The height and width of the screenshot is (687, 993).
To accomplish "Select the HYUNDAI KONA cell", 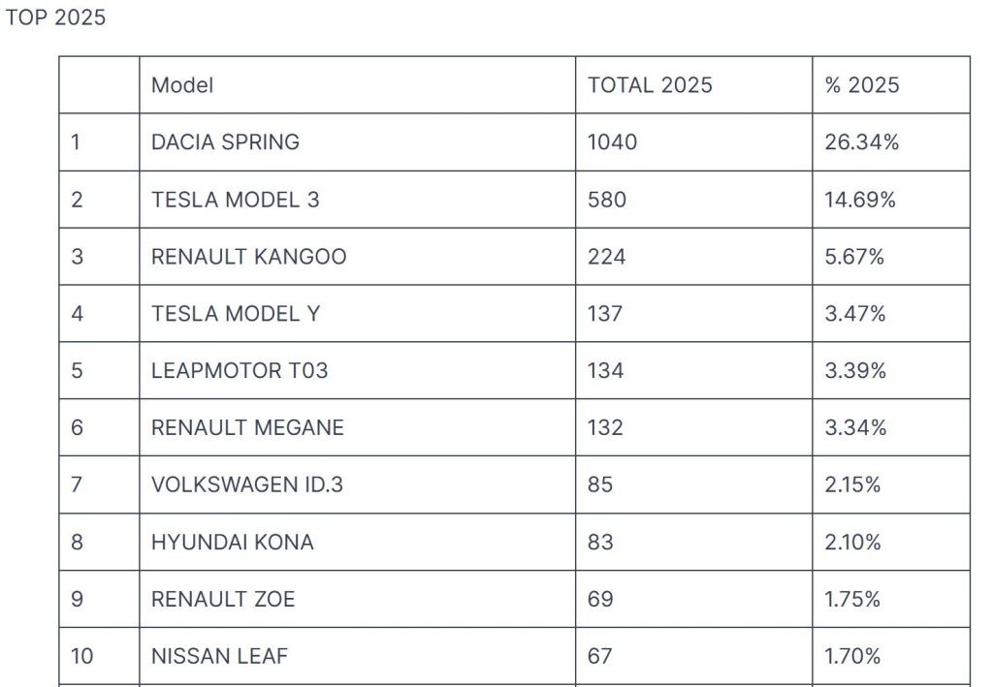I will coord(233,543).
